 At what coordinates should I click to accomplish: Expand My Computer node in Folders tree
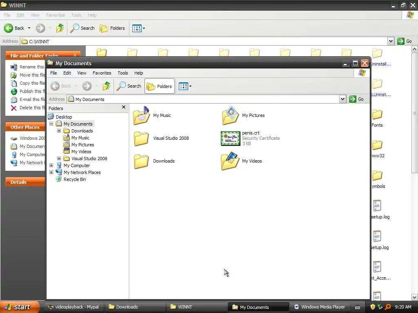[51, 165]
